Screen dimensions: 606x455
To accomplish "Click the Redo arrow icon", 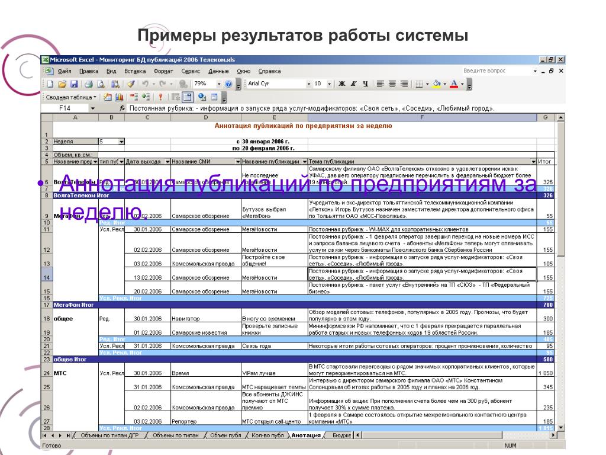I will [162, 84].
